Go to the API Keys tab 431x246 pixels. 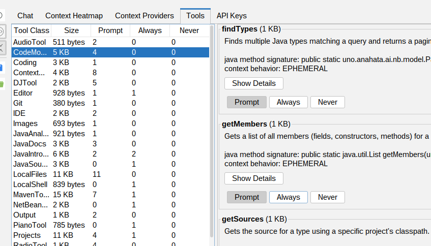232,16
